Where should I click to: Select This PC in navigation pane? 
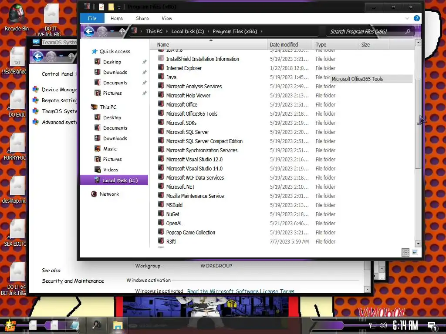tap(108, 107)
